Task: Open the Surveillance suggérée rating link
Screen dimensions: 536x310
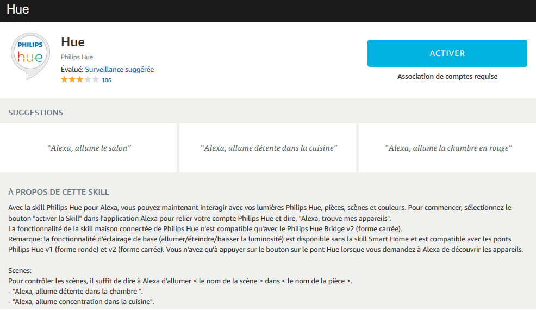Action: point(119,70)
